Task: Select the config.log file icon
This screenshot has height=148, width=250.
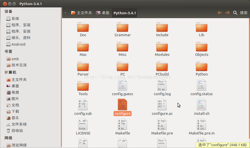Action: point(162,85)
